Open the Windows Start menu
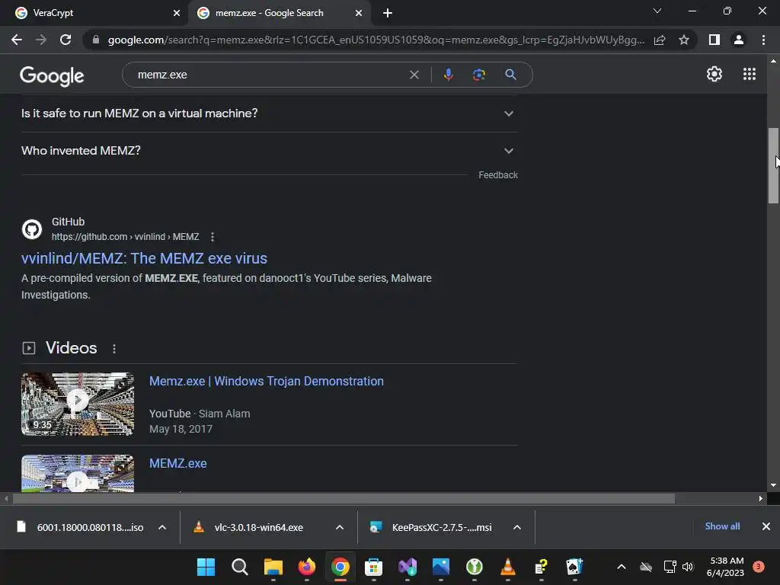Screen dimensions: 780x585 pyautogui.click(x=206, y=567)
